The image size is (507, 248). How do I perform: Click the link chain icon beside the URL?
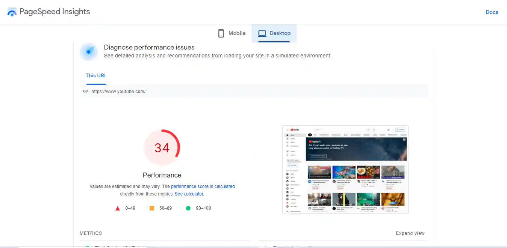point(86,91)
